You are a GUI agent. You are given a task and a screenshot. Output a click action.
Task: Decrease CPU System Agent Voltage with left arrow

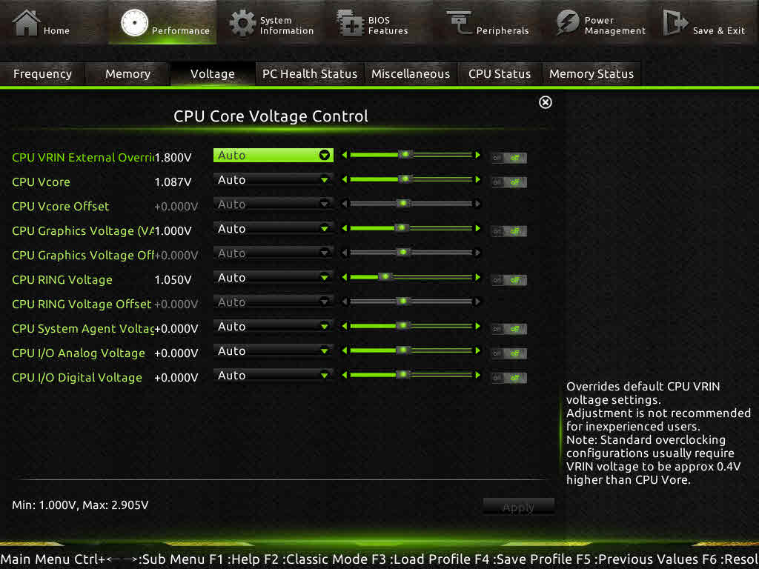[x=344, y=326]
